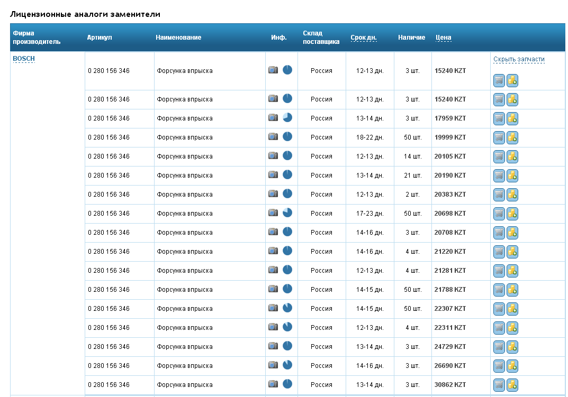Sort by 'Цена' column header
The image size is (568, 397).
point(444,38)
